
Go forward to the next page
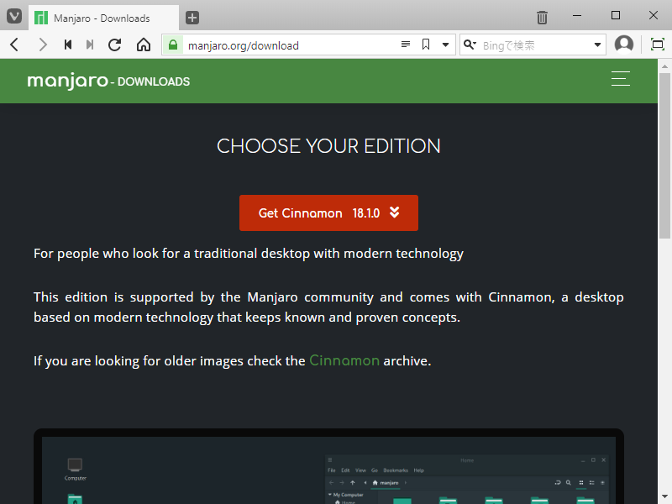click(43, 45)
